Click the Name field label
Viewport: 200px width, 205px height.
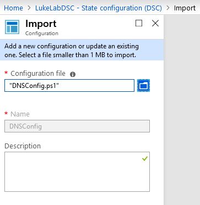point(20,114)
